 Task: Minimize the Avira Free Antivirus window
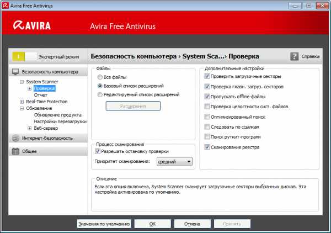coord(295,6)
